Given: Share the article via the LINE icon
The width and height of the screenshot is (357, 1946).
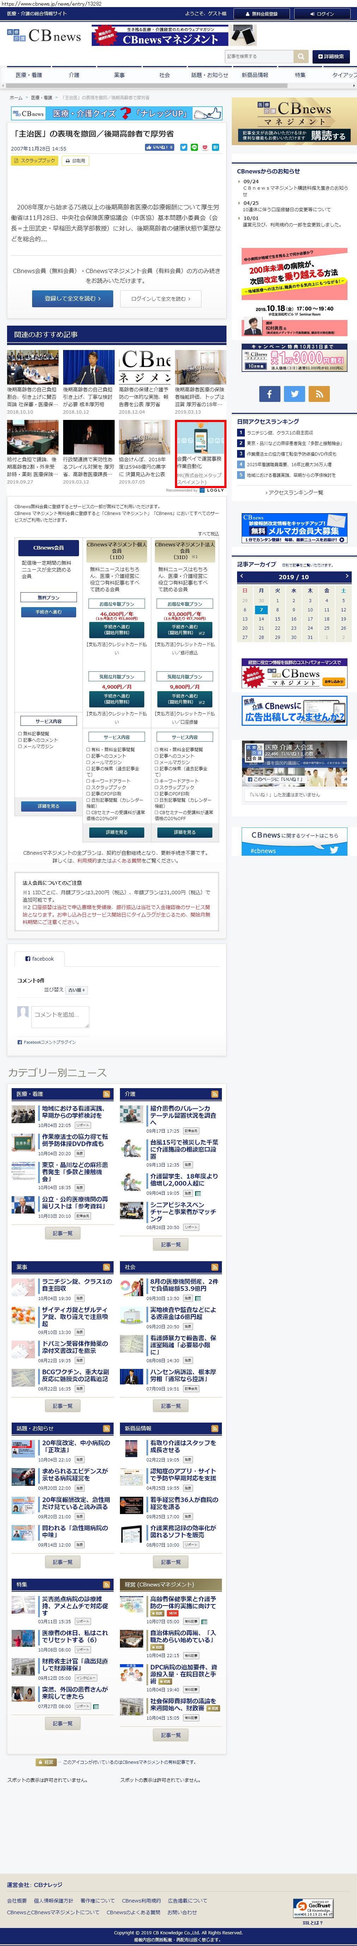Looking at the screenshot, I should click(194, 147).
